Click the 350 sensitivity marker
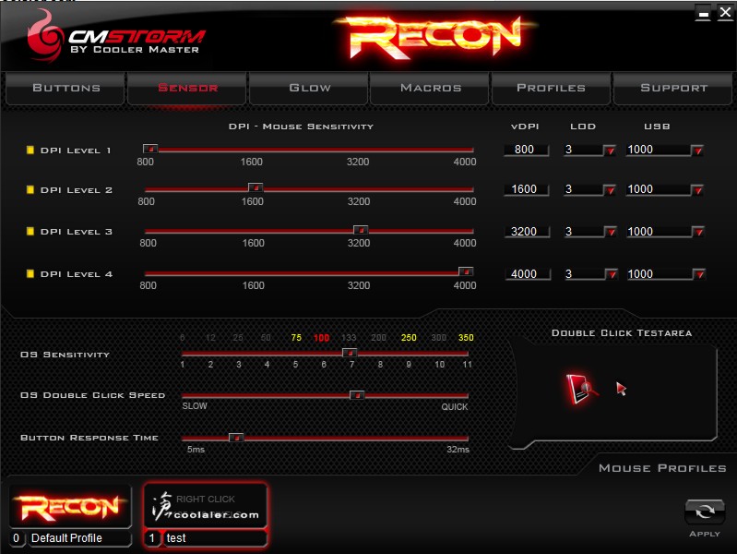This screenshot has width=737, height=554. [466, 338]
